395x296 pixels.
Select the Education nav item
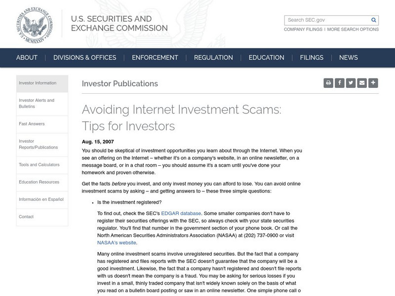267,58
